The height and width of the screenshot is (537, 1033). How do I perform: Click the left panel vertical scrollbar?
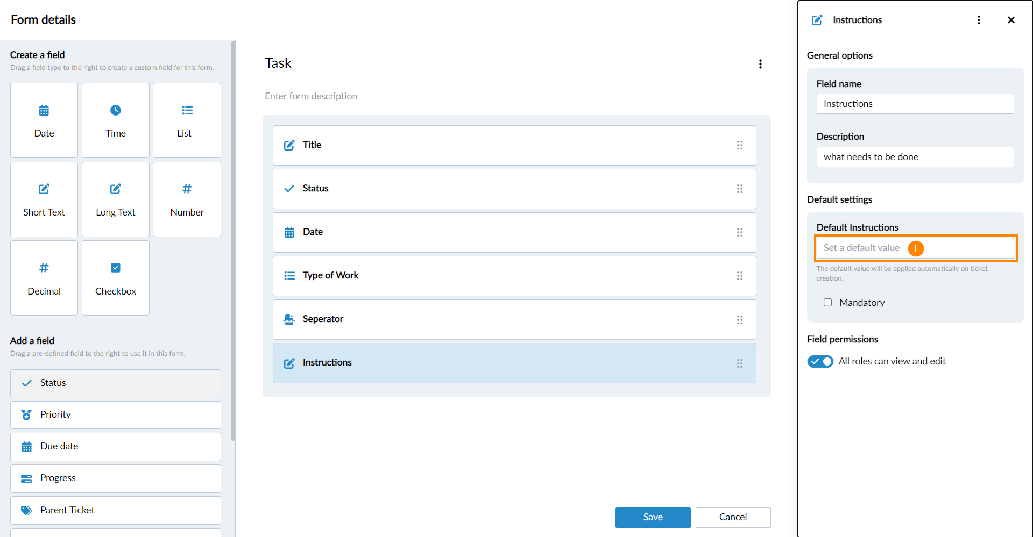[233, 242]
